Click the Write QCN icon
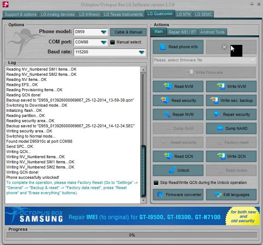The height and width of the screenshot is (245, 263). [221, 156]
